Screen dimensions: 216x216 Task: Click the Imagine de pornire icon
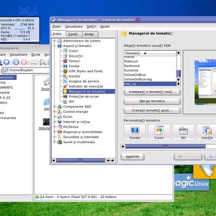(x=65, y=81)
